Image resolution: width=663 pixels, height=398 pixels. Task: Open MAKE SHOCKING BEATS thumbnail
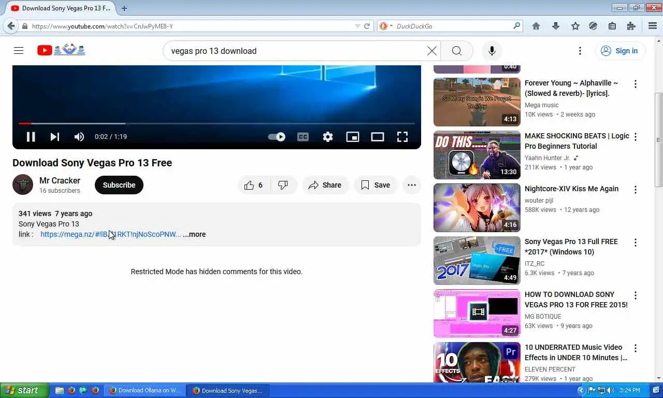[477, 155]
